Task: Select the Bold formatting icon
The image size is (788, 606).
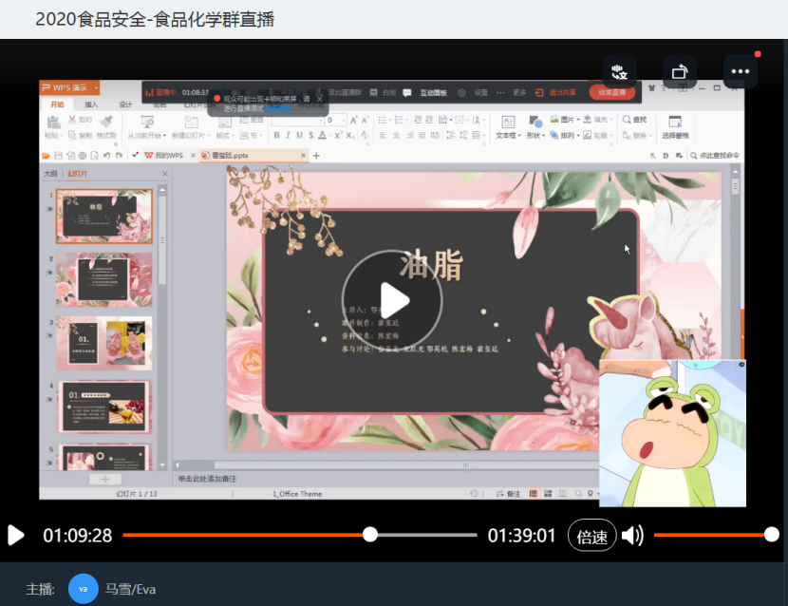Action: coord(277,135)
